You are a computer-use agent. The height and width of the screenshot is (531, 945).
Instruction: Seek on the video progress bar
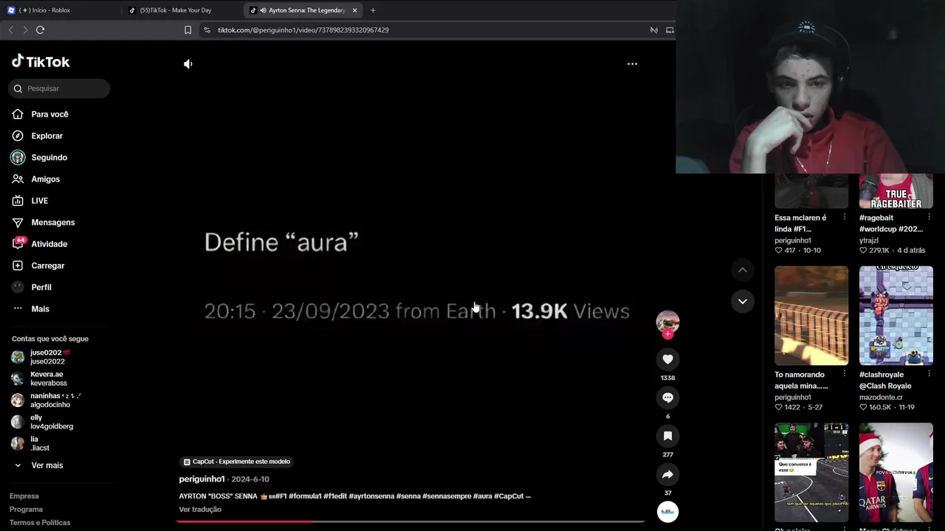pyautogui.click(x=410, y=521)
